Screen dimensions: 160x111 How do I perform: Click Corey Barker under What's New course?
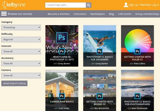point(64,64)
